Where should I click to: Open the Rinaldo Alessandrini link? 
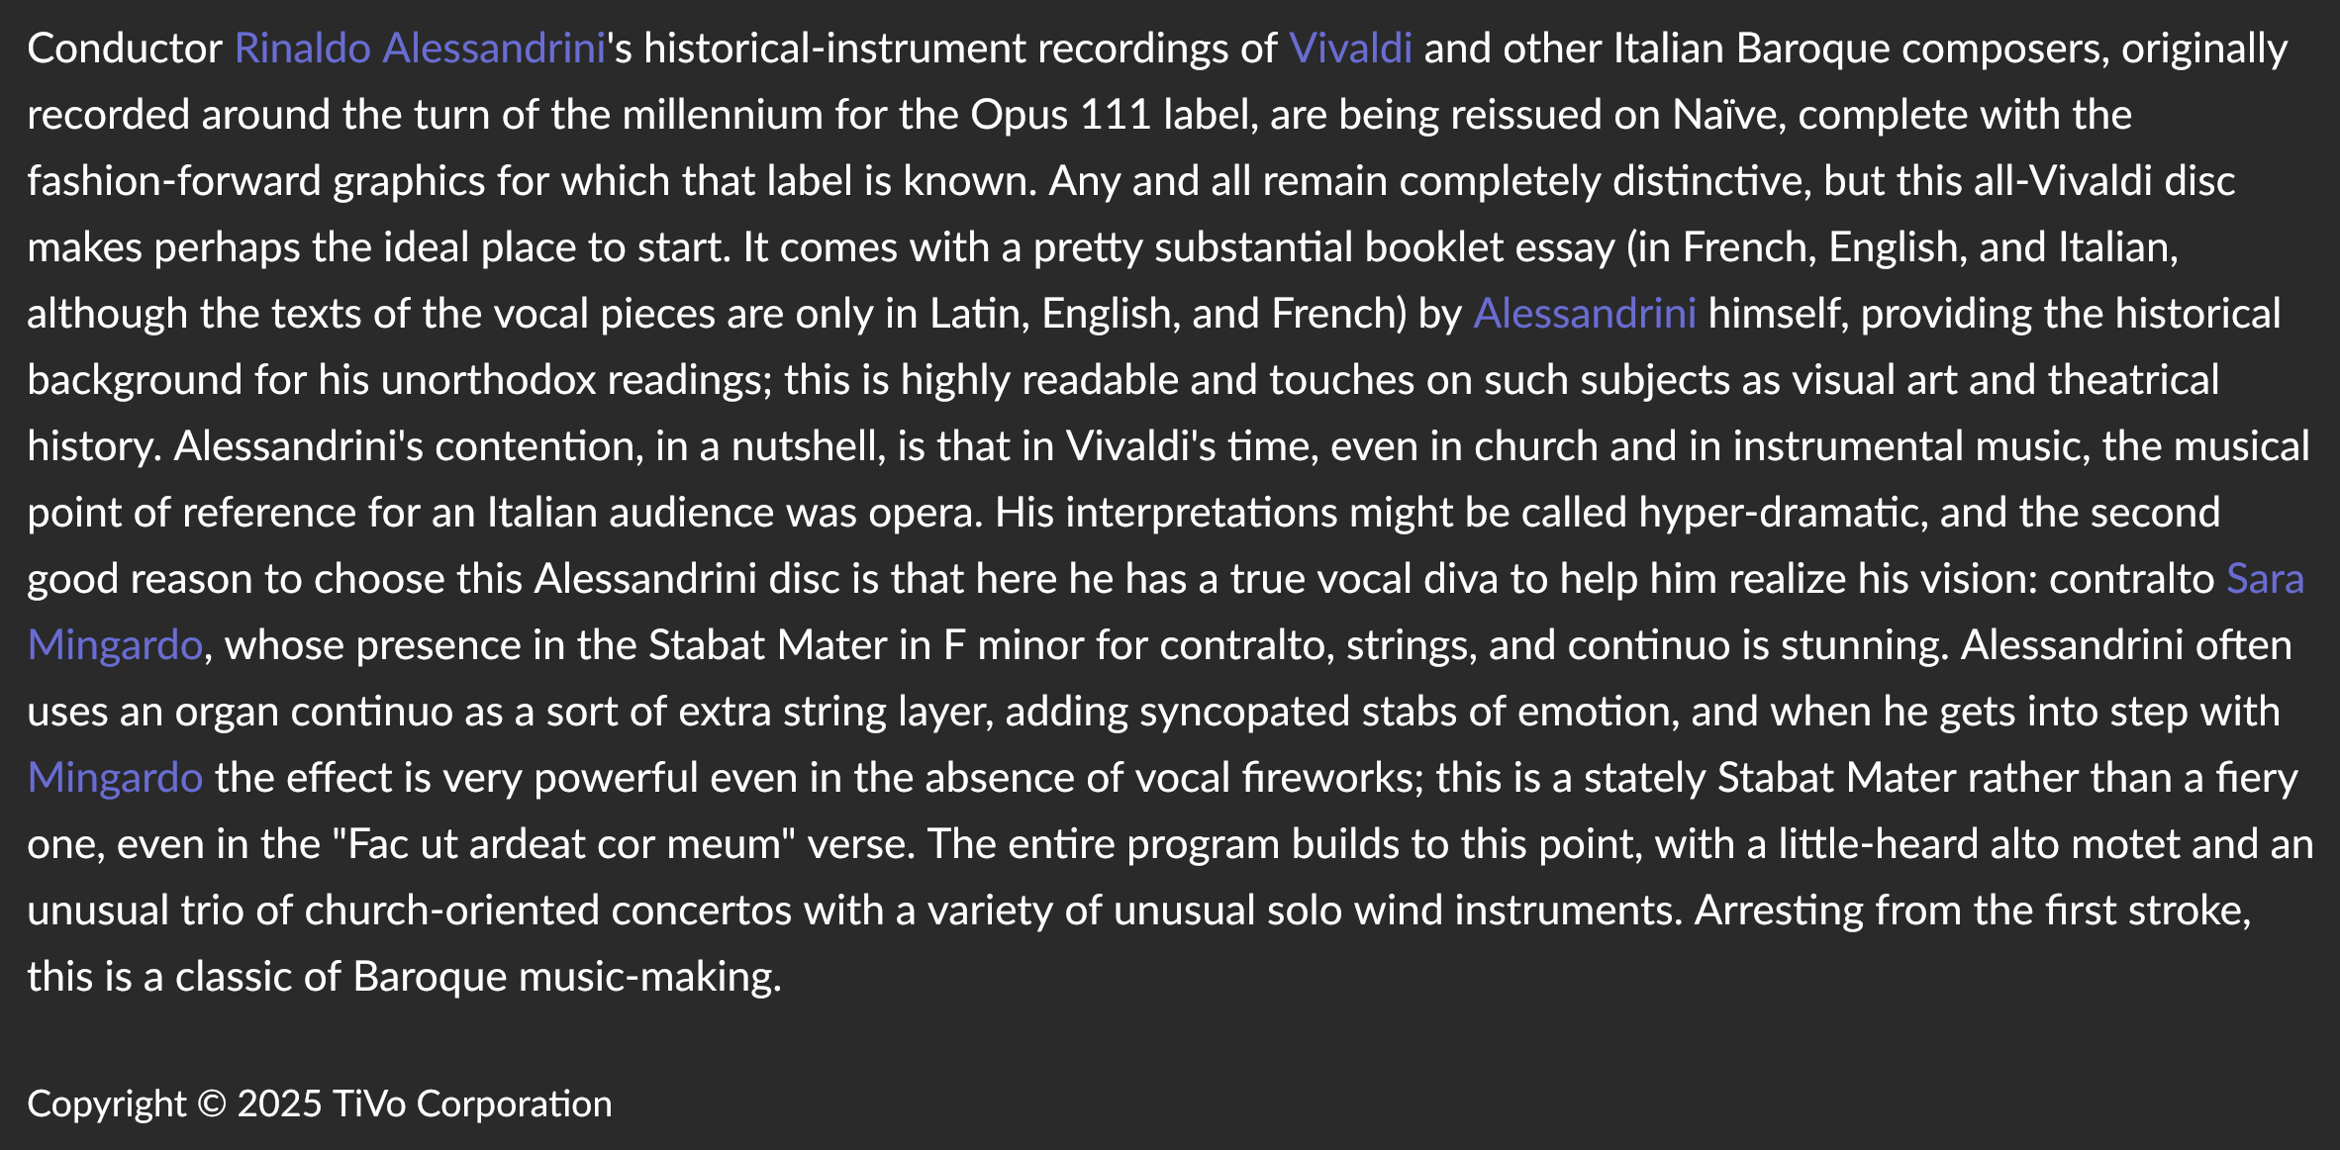pos(420,48)
